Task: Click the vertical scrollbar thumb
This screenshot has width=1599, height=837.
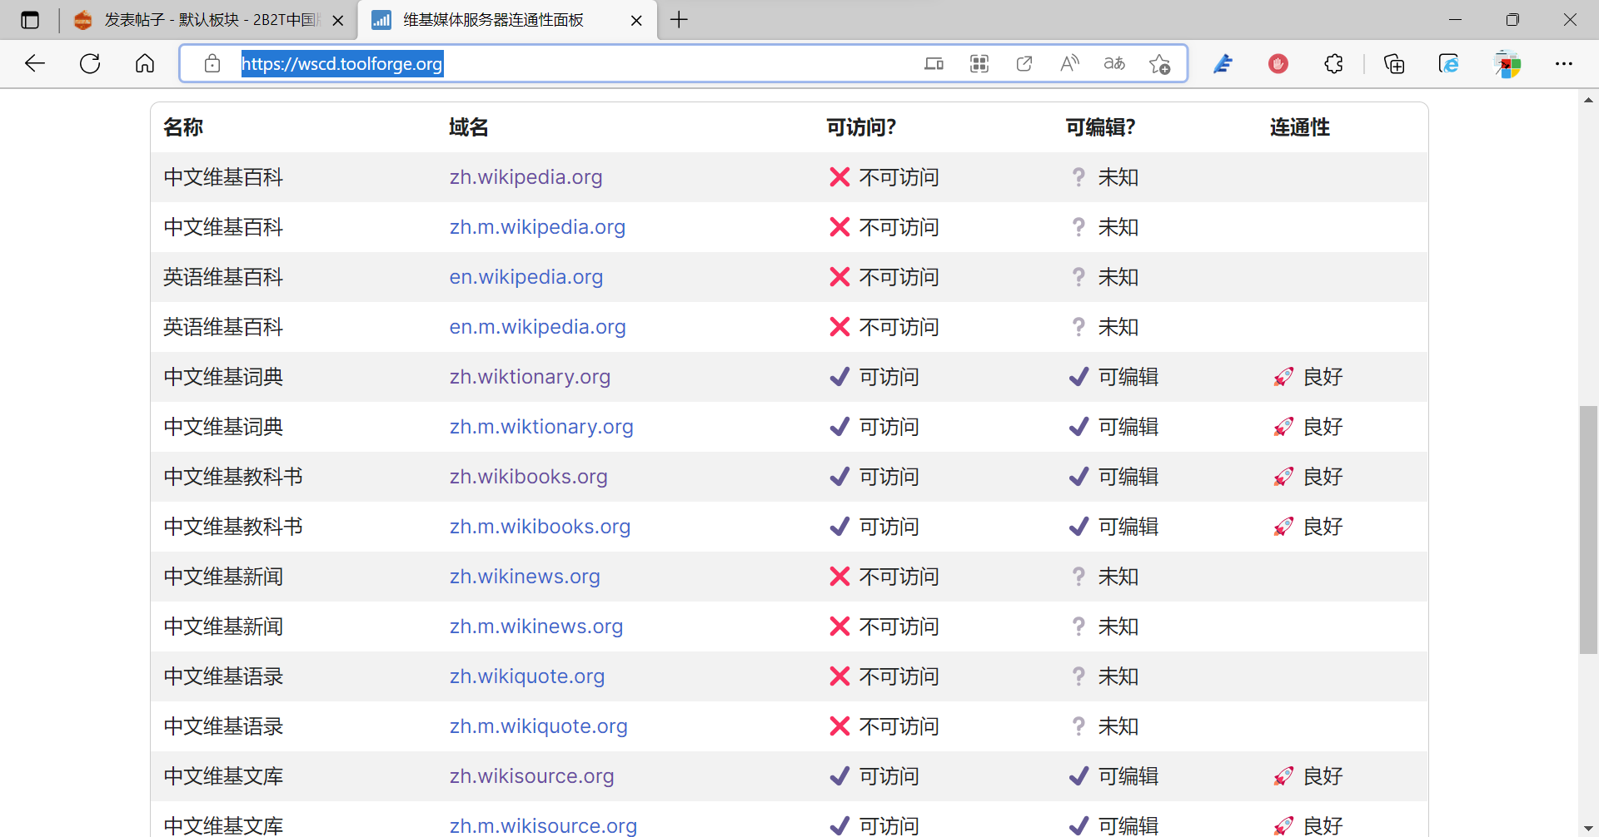Action: [1588, 529]
